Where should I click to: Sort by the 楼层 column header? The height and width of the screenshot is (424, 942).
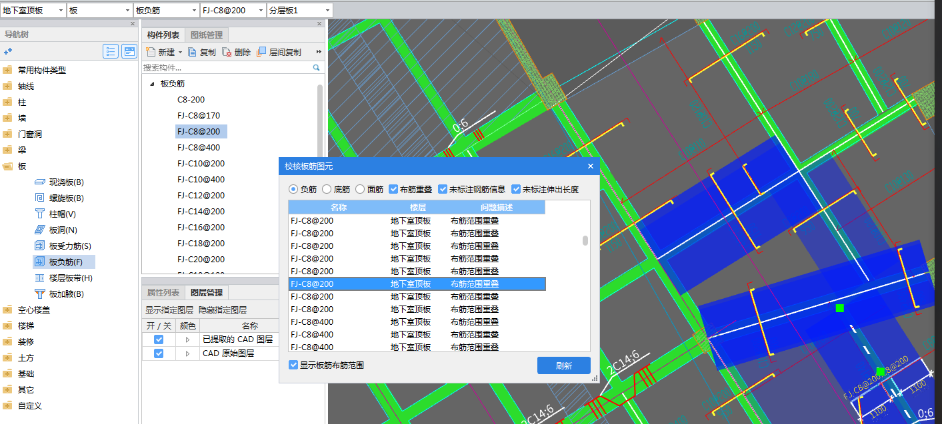click(x=418, y=207)
